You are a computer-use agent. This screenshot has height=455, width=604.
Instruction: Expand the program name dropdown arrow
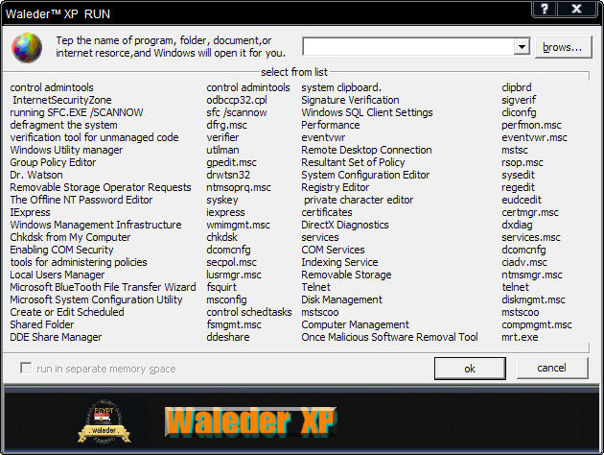[522, 47]
